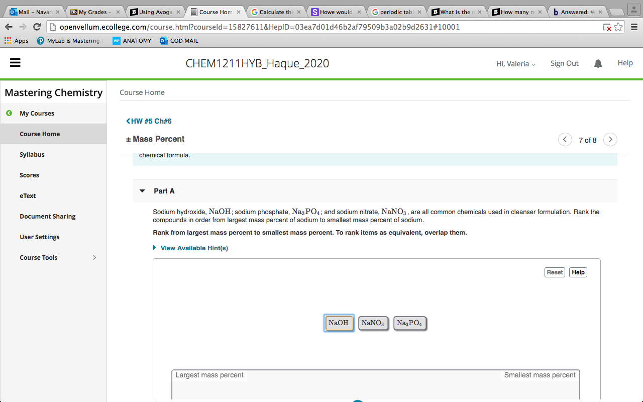
Task: Select Course Home in sidebar
Action: click(x=53, y=134)
